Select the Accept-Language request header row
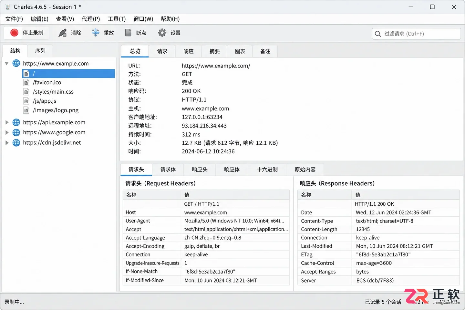465x310 pixels. click(x=206, y=238)
